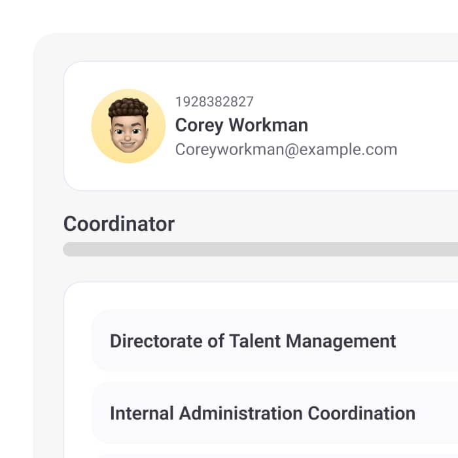Viewport: 458px width, 458px height.
Task: Open the Coreyworkman@example.com email link
Action: pos(287,150)
